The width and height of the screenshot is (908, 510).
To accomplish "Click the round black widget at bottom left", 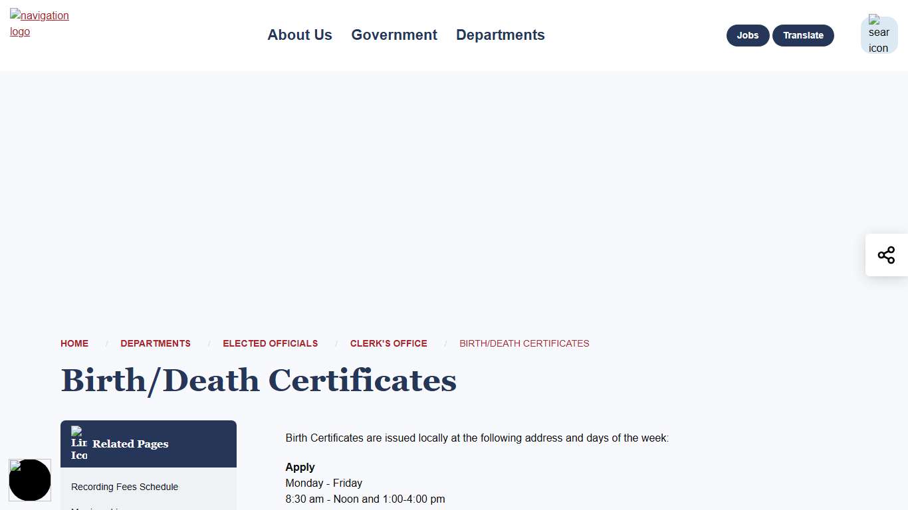I will pos(30,479).
